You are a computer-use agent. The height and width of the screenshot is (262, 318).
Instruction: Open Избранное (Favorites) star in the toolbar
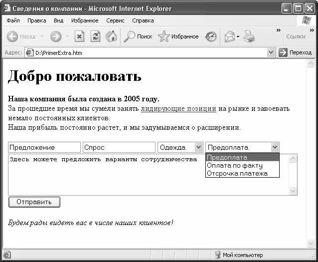pyautogui.click(x=178, y=36)
